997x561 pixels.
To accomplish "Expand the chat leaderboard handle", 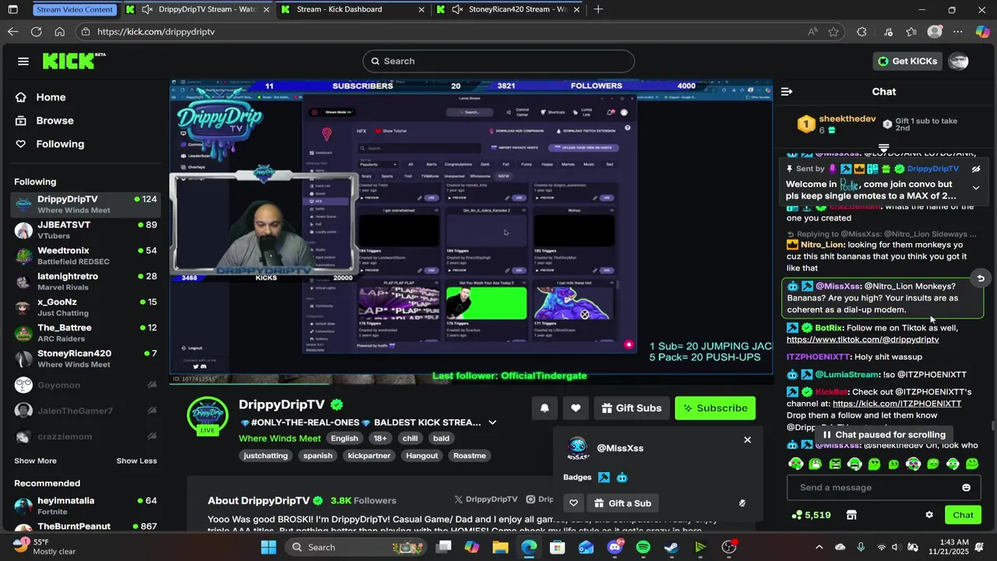I will pyautogui.click(x=884, y=147).
